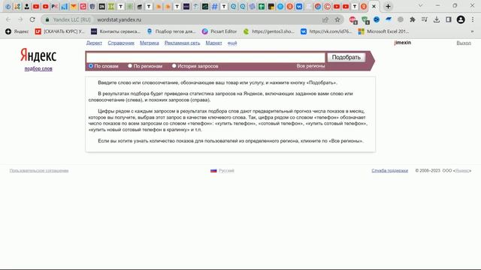Switch to the blue hash-sign tab

(x=214, y=7)
